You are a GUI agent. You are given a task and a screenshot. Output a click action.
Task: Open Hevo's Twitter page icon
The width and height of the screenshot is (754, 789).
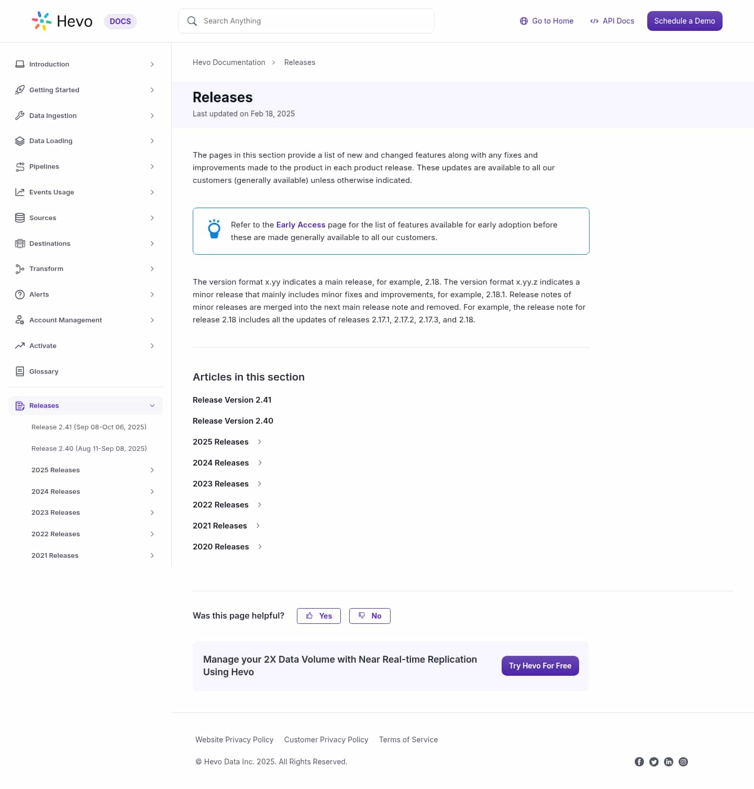(x=653, y=762)
